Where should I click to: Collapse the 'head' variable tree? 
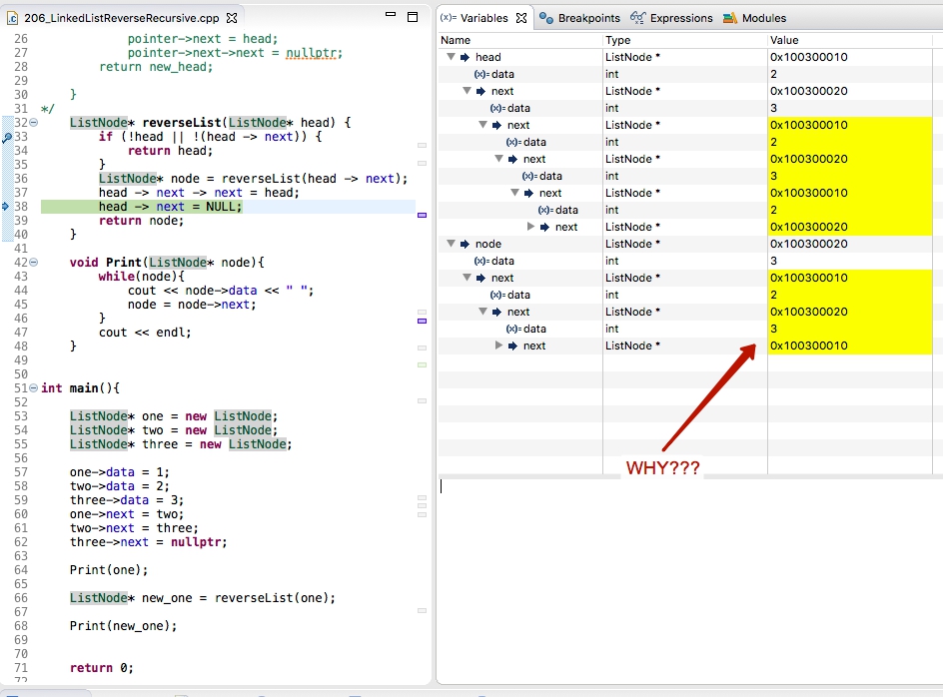coord(451,57)
